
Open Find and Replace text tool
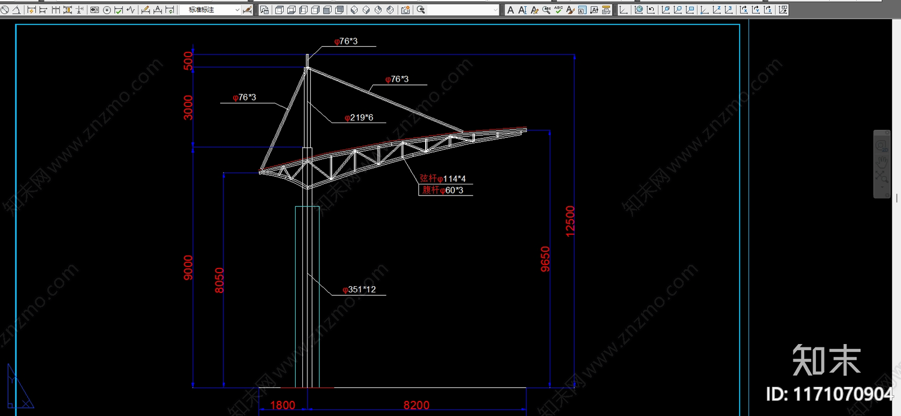point(546,10)
